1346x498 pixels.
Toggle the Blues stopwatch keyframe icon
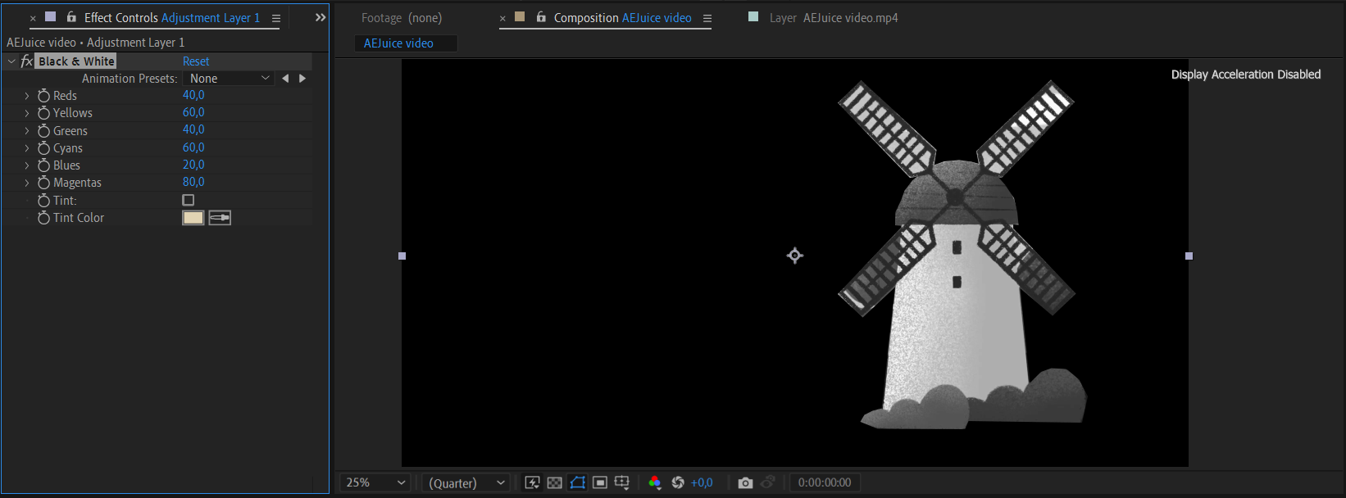coord(44,165)
